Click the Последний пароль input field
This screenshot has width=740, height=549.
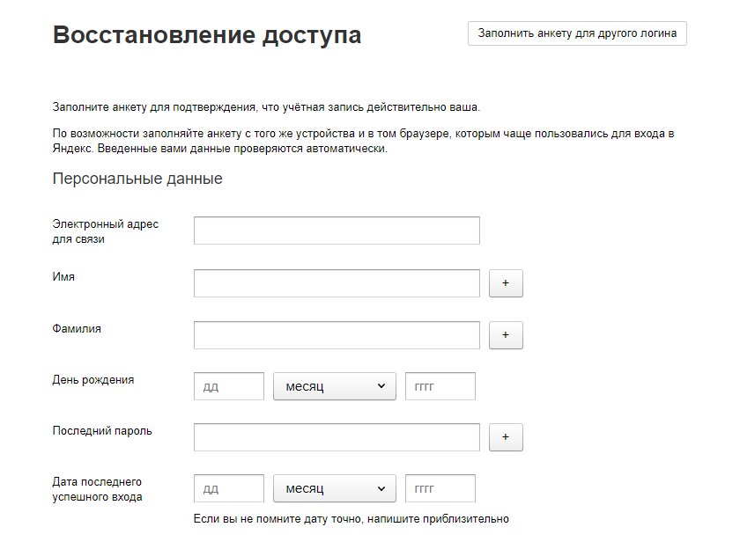click(337, 437)
